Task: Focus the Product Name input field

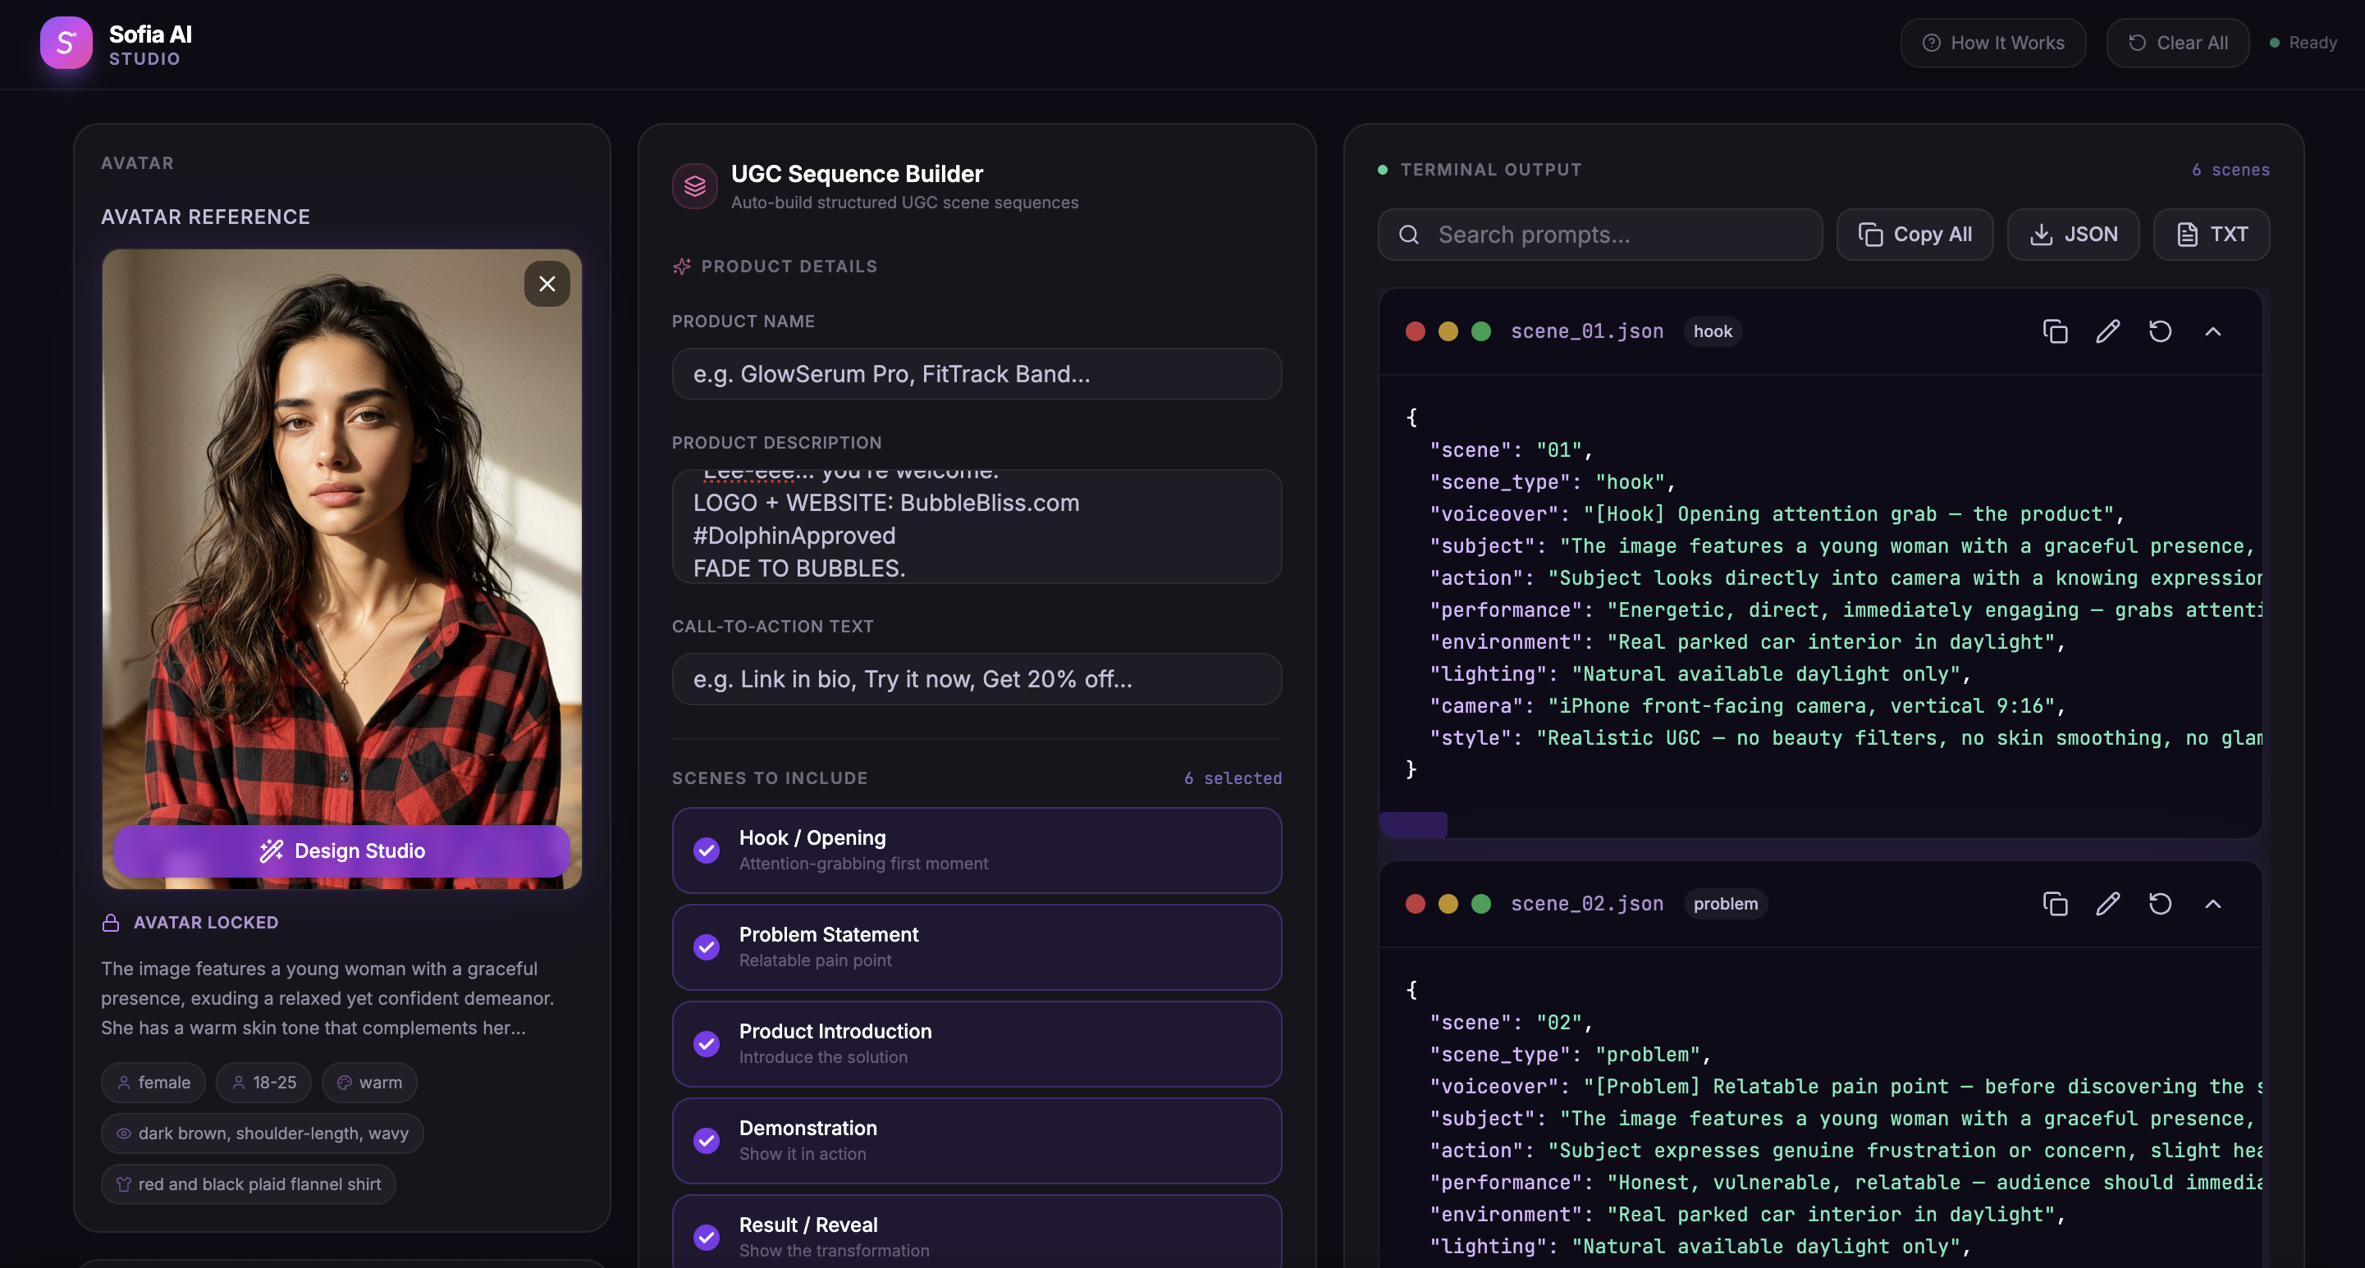Action: [977, 373]
